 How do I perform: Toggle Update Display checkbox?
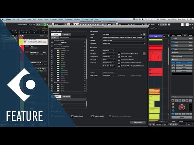[72, 116]
